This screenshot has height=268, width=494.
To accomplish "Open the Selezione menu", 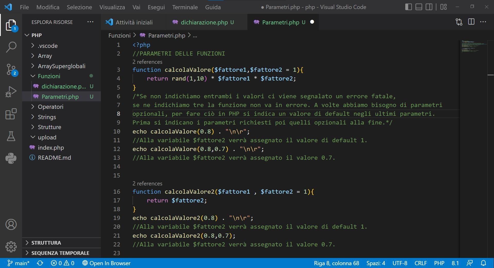I will (x=79, y=7).
